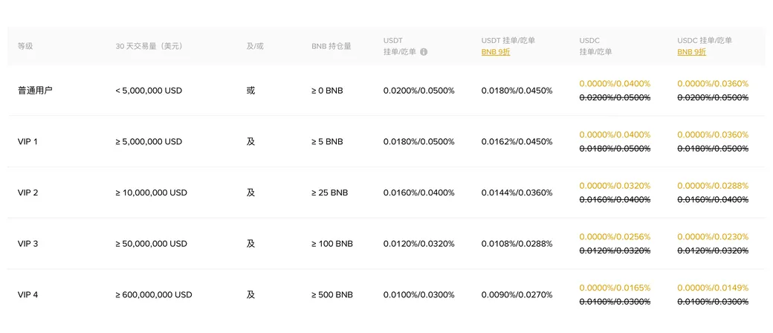The width and height of the screenshot is (773, 333).
Task: Click crossed-out rate below yellow 0.0000%/0.0230%
Action: pos(713,250)
